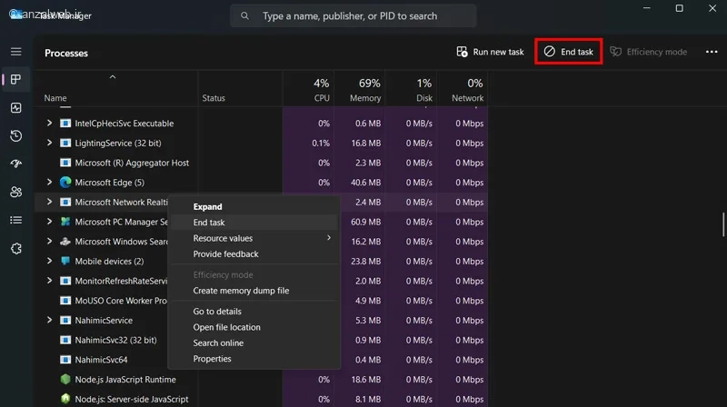
Task: Click the 0.1% CPU value for LightingService
Action: pyautogui.click(x=321, y=144)
